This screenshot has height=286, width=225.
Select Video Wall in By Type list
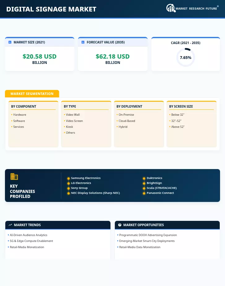[73, 115]
